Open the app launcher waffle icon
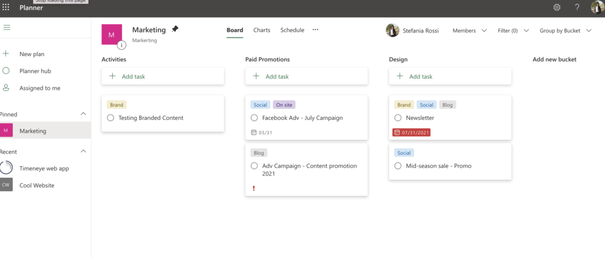The width and height of the screenshot is (605, 258). pyautogui.click(x=6, y=7)
